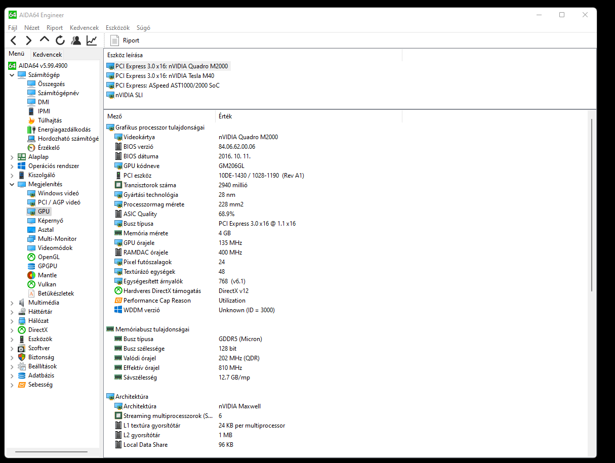
Task: Select the Képernyő monitor item
Action: [46, 221]
